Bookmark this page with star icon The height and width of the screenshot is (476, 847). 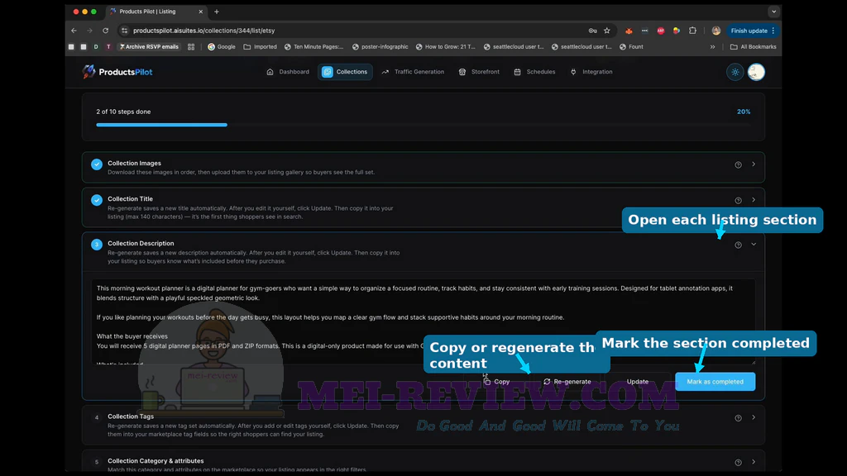click(607, 31)
